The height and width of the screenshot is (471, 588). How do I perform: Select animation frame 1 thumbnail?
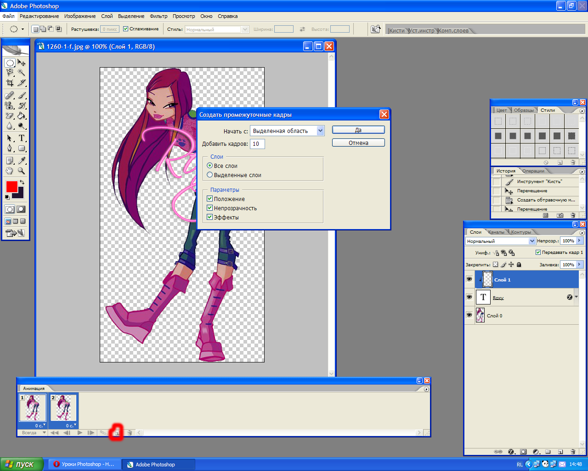tap(33, 408)
